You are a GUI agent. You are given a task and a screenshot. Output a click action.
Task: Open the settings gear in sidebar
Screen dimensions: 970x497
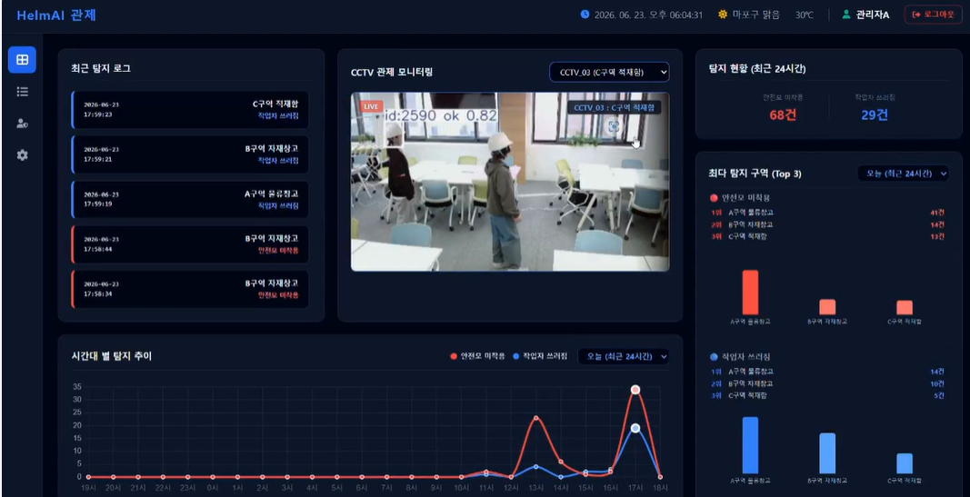tap(22, 155)
